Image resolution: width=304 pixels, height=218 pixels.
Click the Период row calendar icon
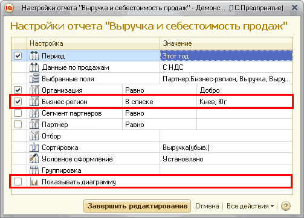34,55
